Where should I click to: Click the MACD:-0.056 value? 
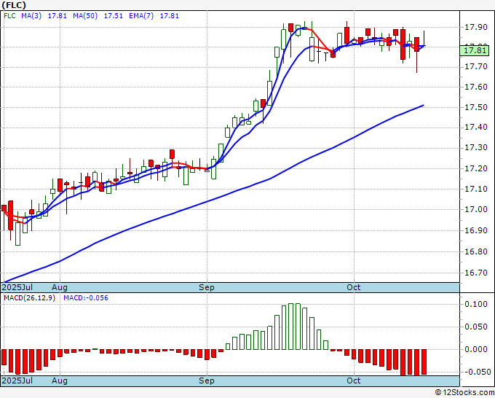pyautogui.click(x=86, y=298)
